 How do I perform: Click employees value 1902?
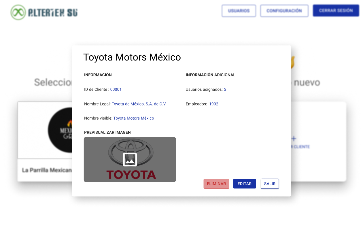click(214, 104)
